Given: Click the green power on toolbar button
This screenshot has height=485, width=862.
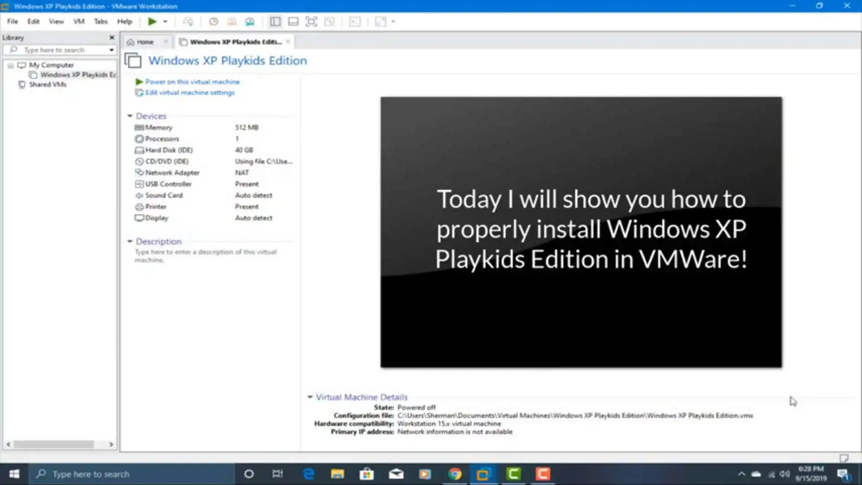Looking at the screenshot, I should pos(152,22).
